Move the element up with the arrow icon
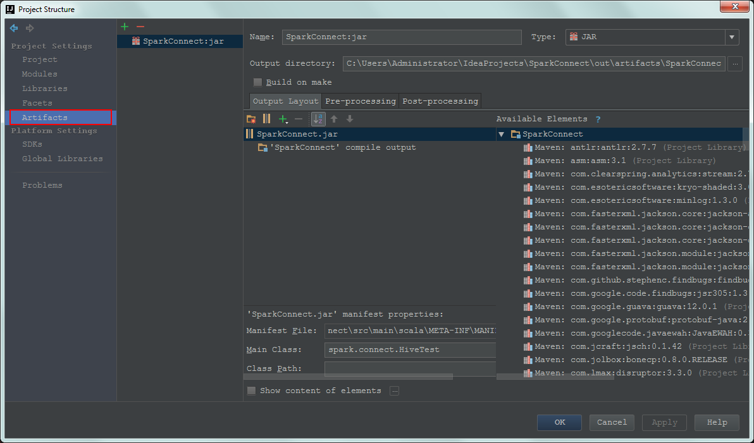The height and width of the screenshot is (443, 754). coord(334,119)
